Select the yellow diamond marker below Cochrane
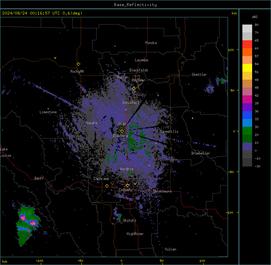The width and height of the screenshot is (271, 265). click(107, 186)
